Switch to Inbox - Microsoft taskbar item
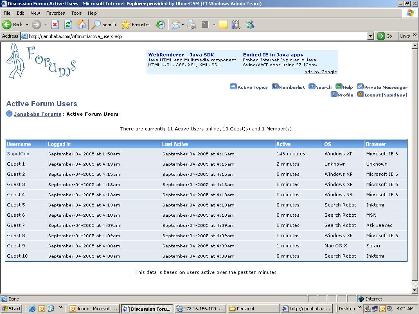The width and height of the screenshot is (419, 314). pyautogui.click(x=94, y=309)
